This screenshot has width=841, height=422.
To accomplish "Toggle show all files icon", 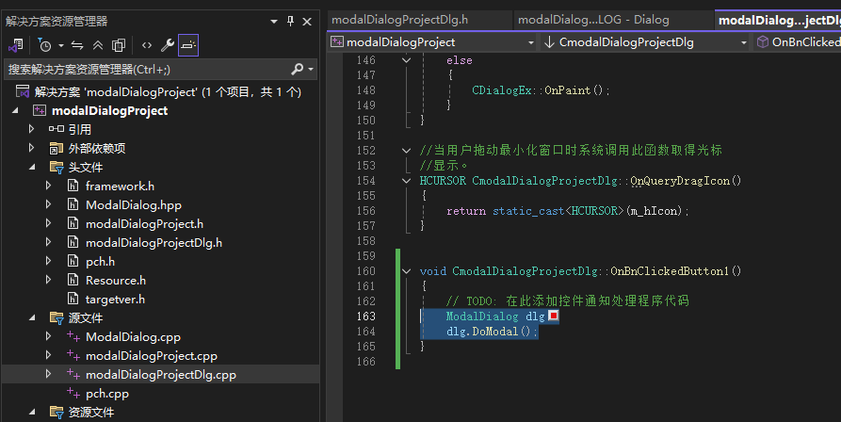I will [119, 44].
